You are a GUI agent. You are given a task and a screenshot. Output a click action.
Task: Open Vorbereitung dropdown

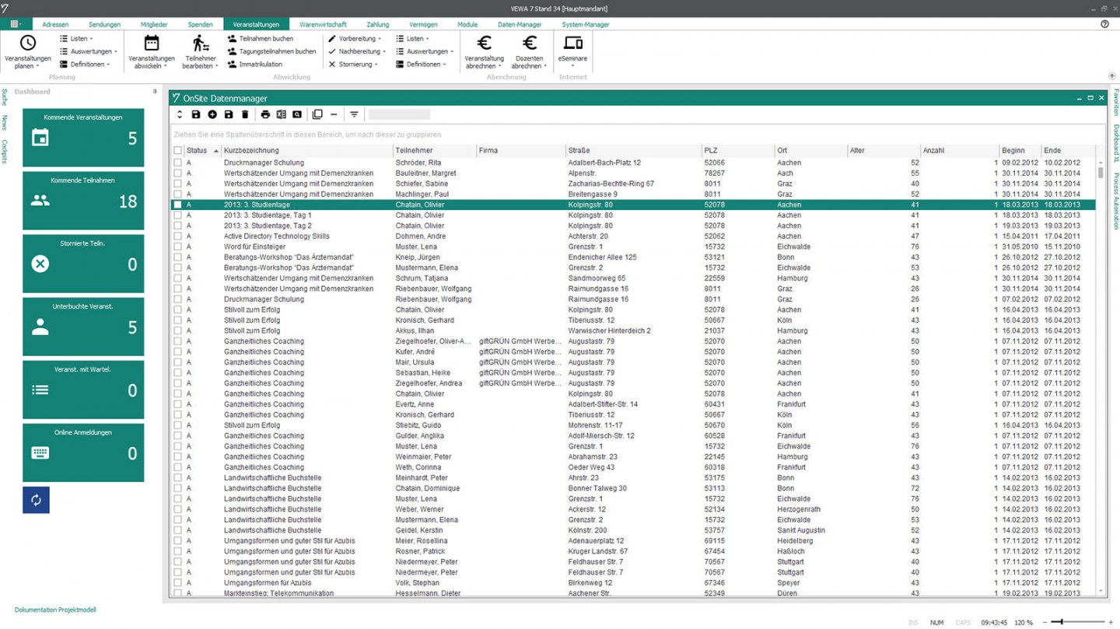point(355,38)
